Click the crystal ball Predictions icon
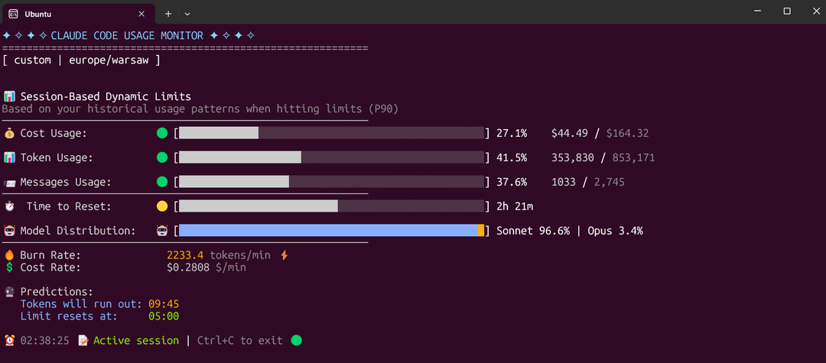The height and width of the screenshot is (363, 826). (x=9, y=291)
